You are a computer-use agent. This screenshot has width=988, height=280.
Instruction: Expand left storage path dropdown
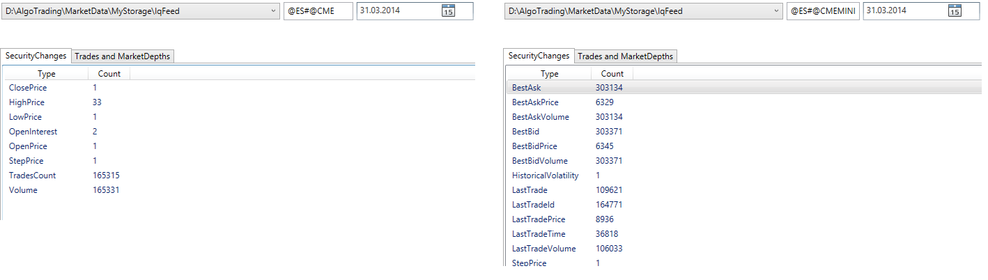(272, 11)
